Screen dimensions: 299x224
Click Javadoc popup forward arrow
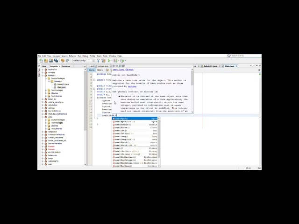click(117, 66)
